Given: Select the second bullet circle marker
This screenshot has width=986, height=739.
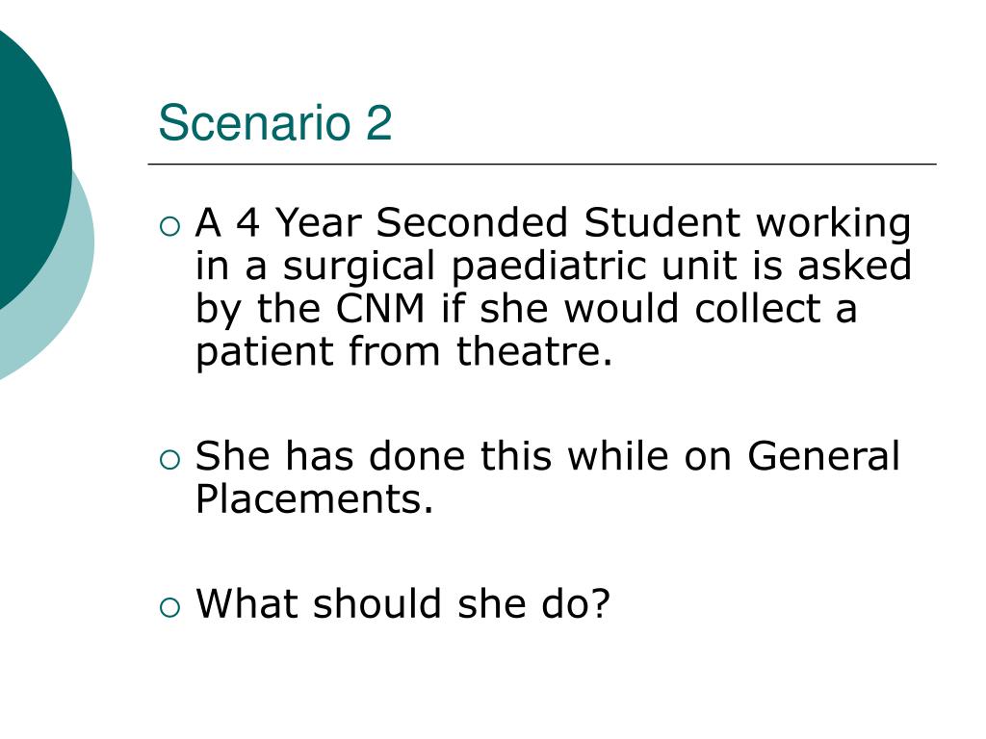Looking at the screenshot, I should pyautogui.click(x=169, y=460).
